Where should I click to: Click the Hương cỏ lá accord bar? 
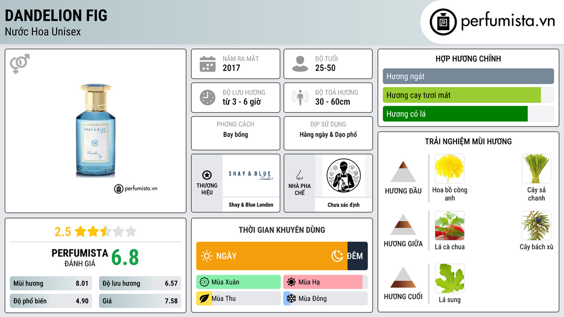(468, 113)
